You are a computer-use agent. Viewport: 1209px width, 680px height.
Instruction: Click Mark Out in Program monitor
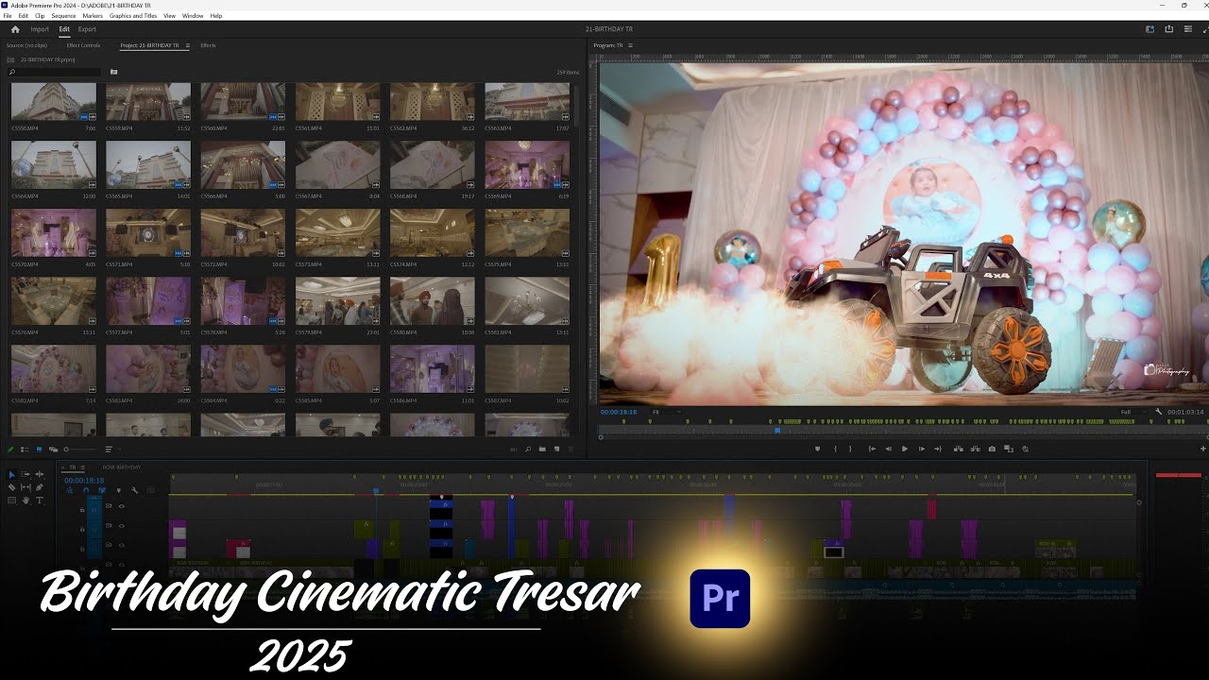click(x=851, y=449)
